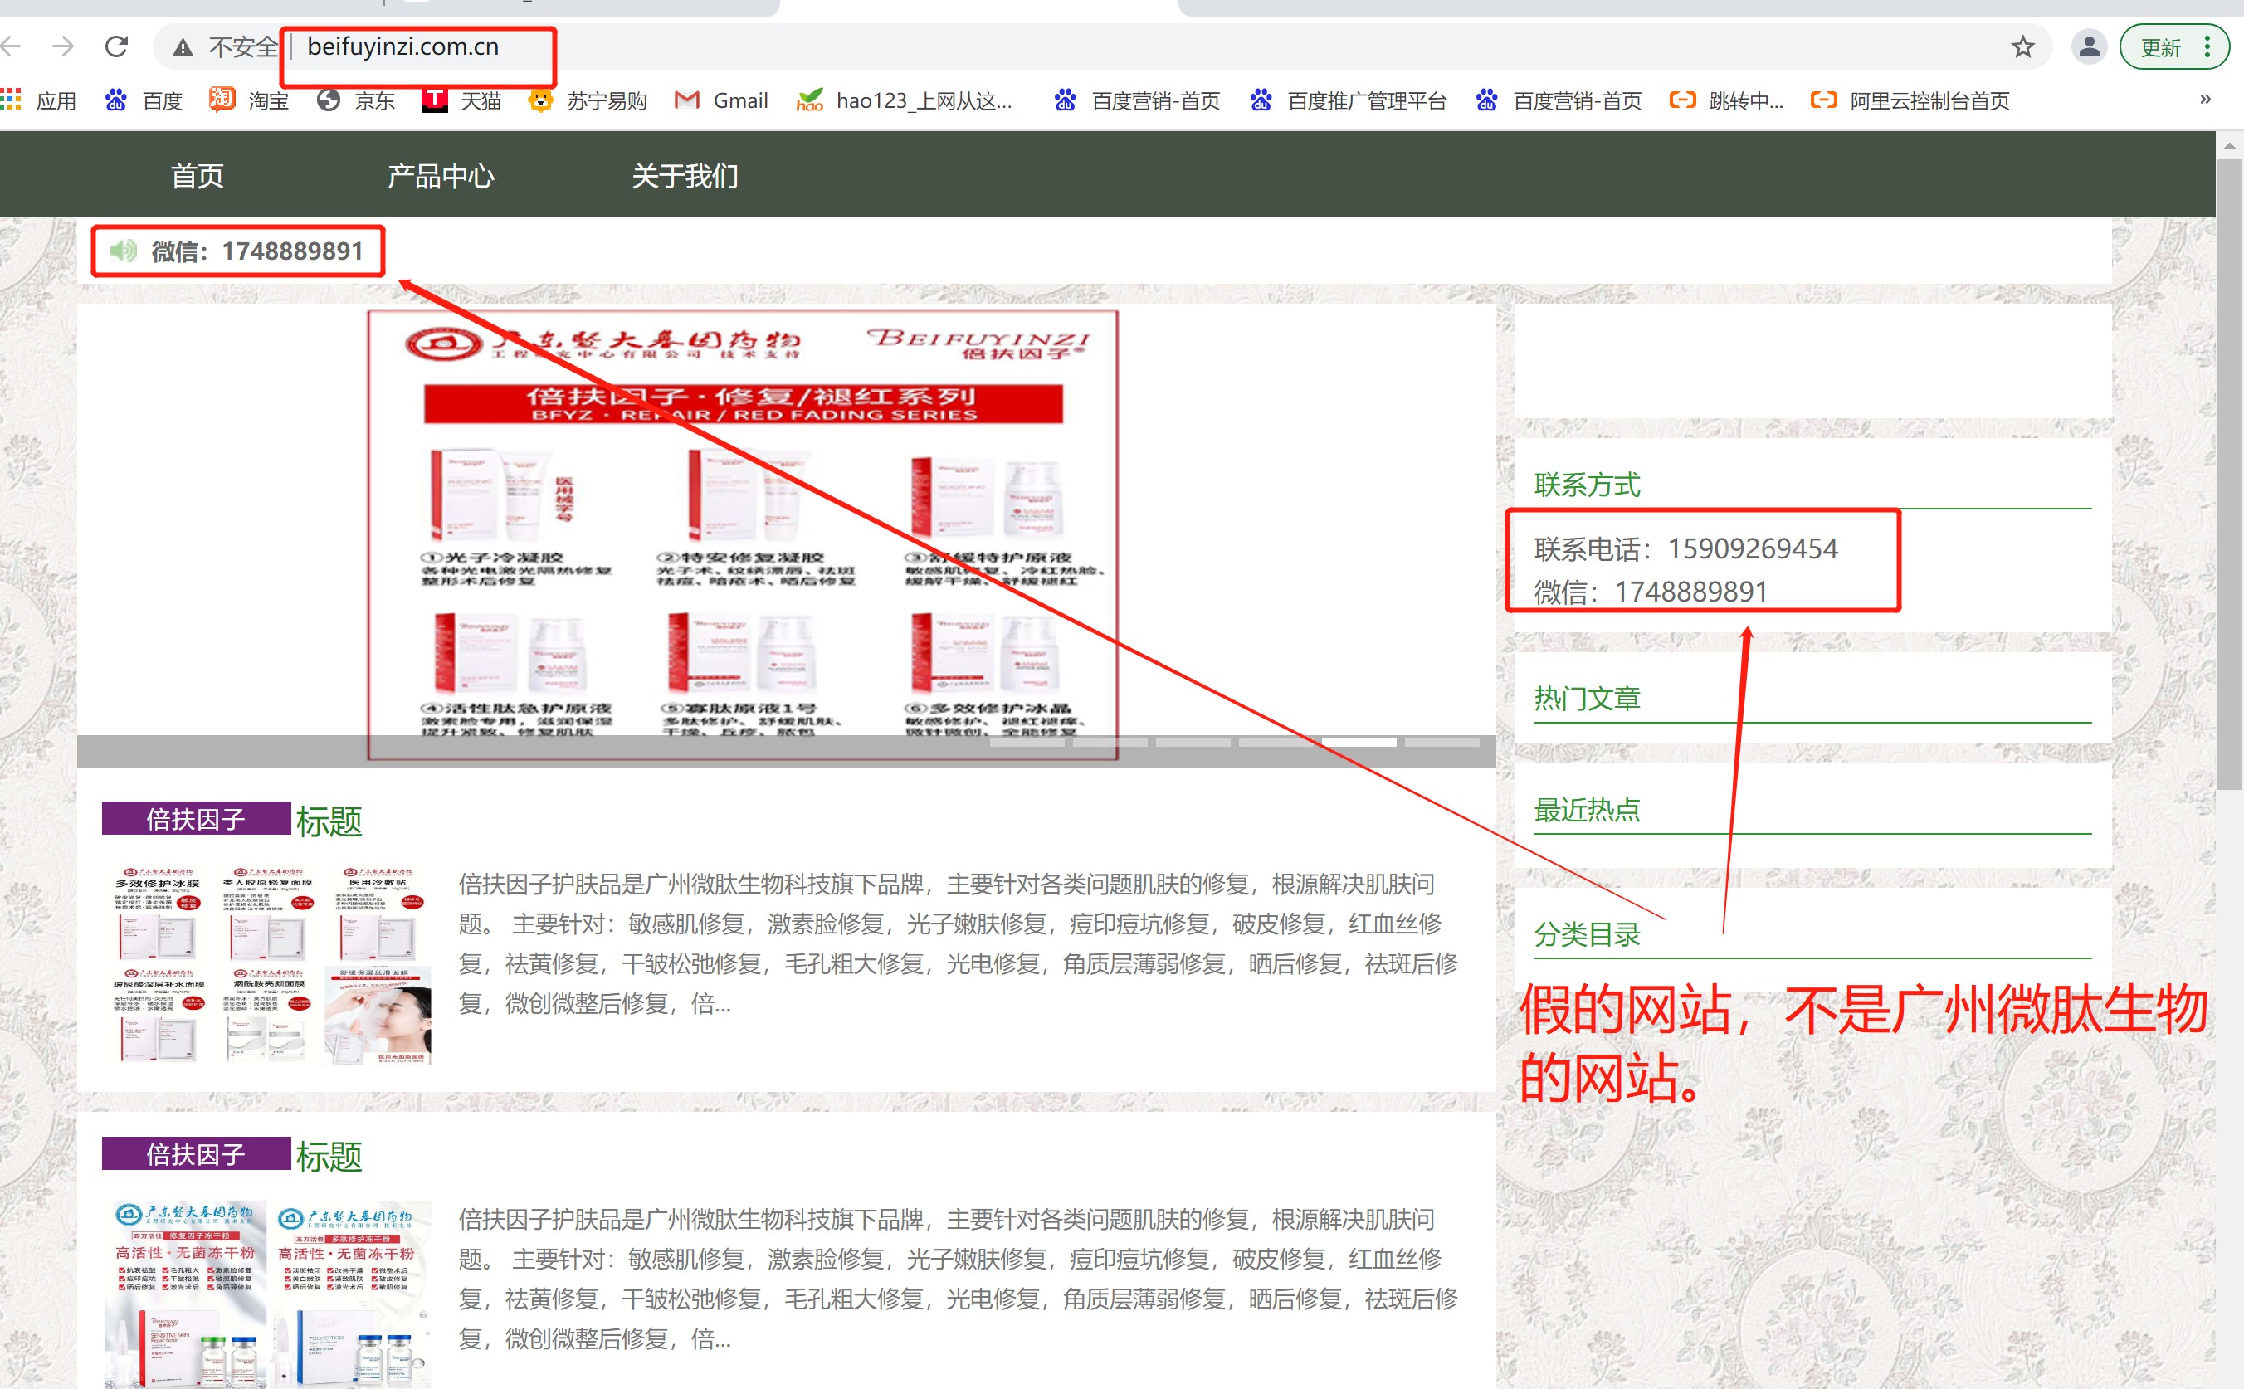Open the 关于我们 navigation item
Viewport: 2244px width, 1389px height.
[685, 175]
